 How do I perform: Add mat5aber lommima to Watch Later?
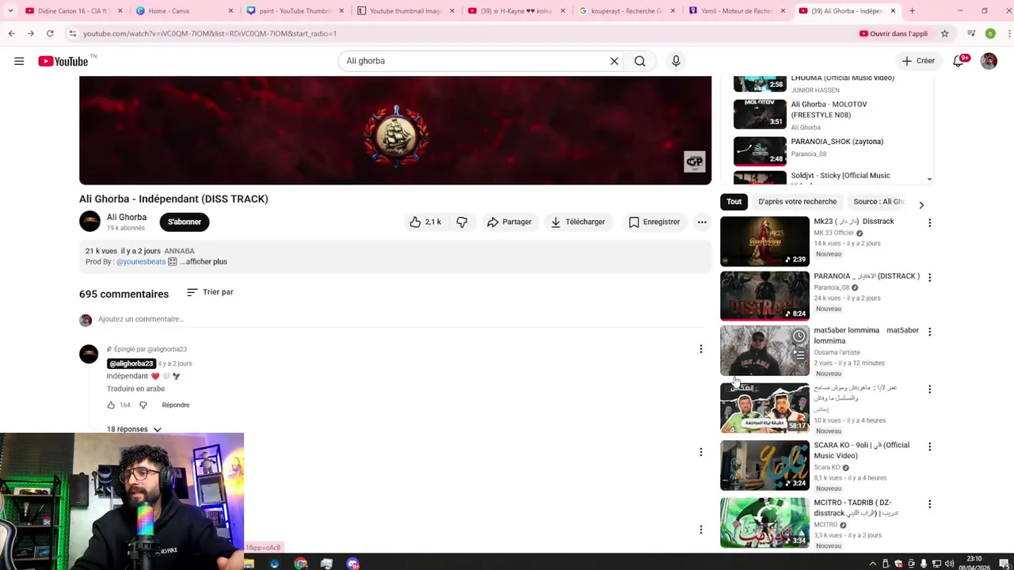[x=799, y=336]
